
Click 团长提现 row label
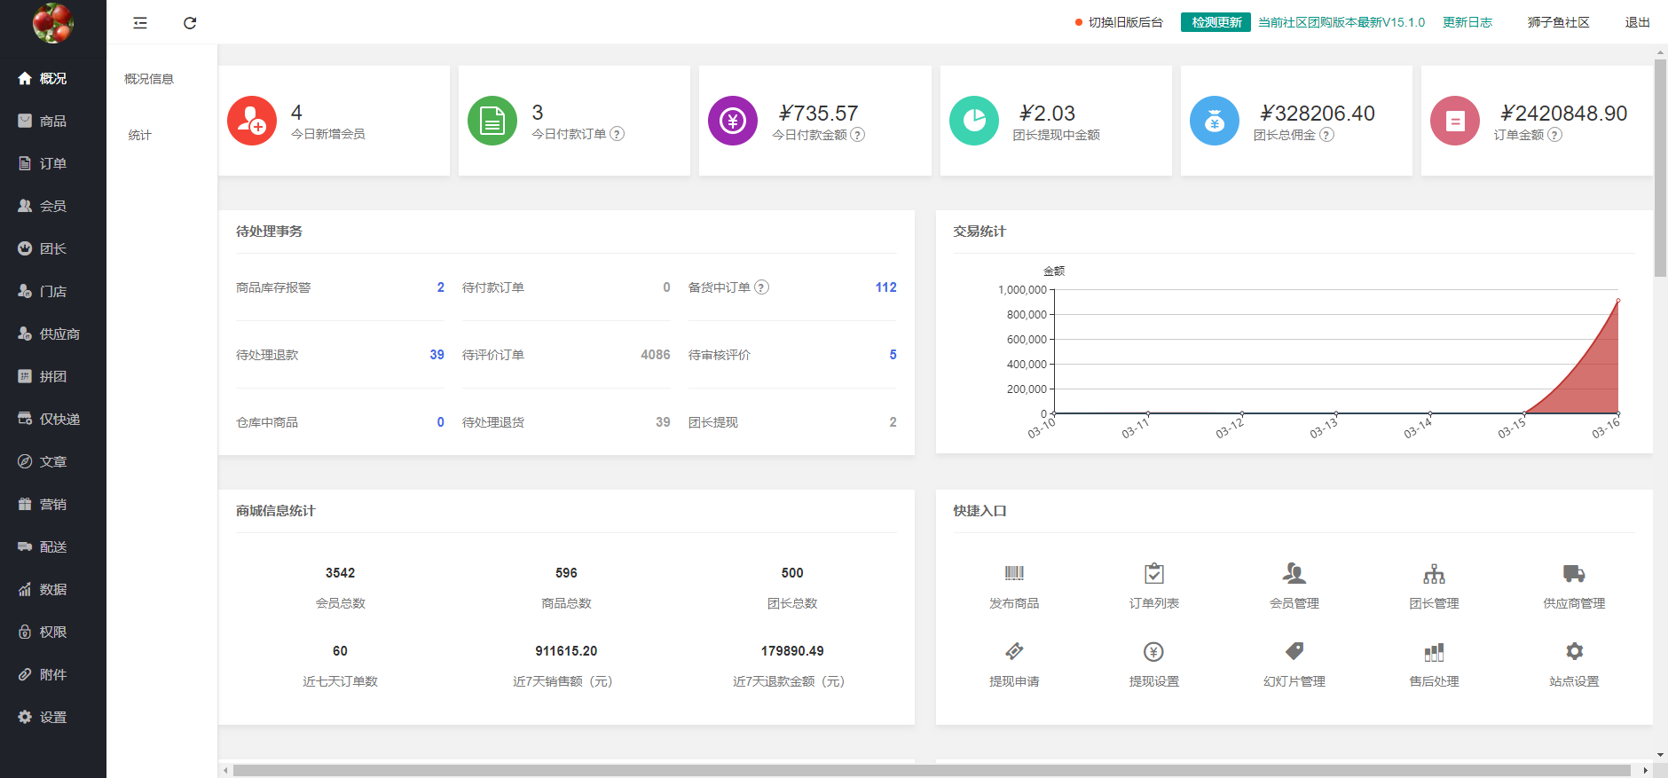(x=713, y=422)
